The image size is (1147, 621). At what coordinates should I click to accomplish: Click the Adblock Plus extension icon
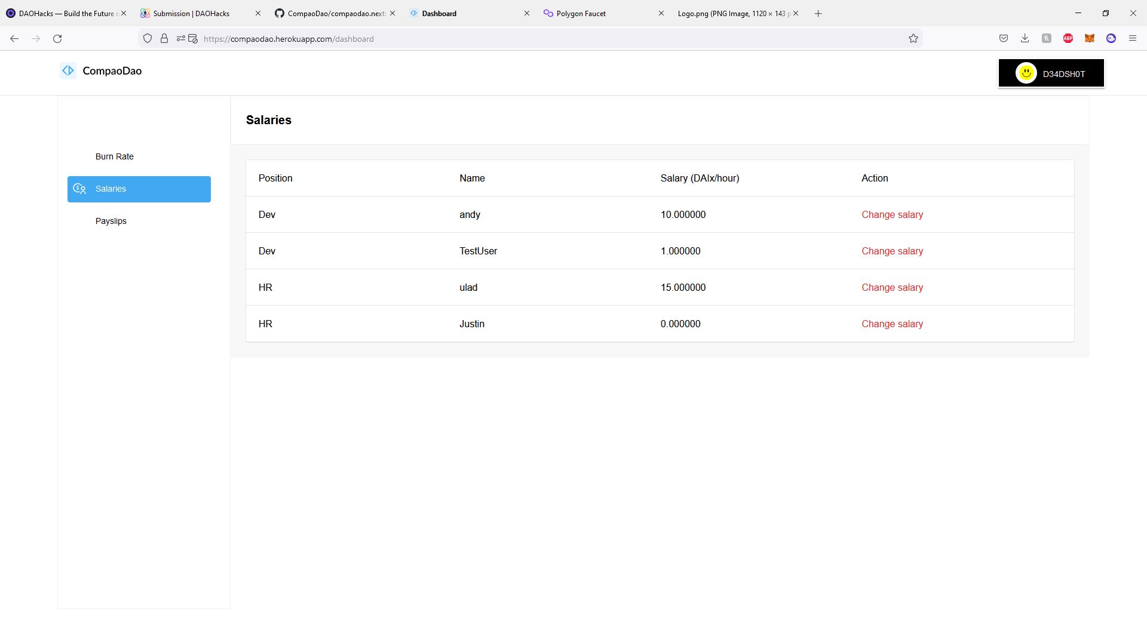(x=1068, y=39)
